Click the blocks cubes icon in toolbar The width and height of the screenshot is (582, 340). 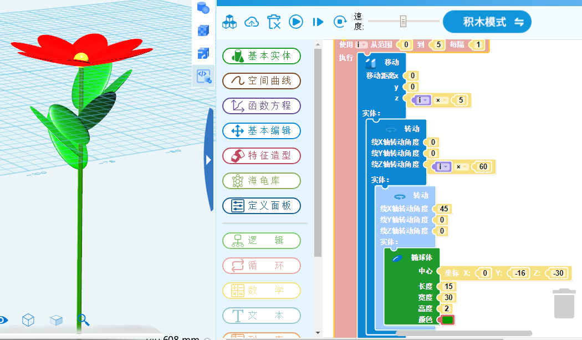(229, 22)
